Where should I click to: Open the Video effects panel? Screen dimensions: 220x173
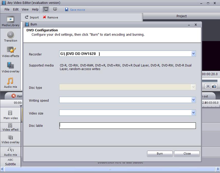click(x=11, y=52)
